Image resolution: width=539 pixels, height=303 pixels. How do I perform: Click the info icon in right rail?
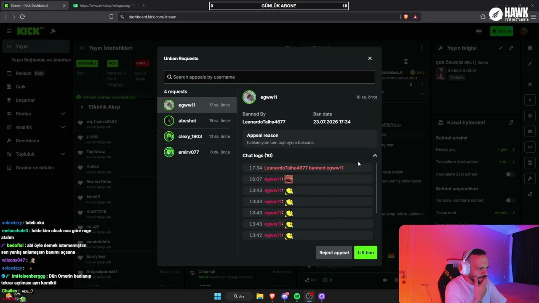pos(530,48)
